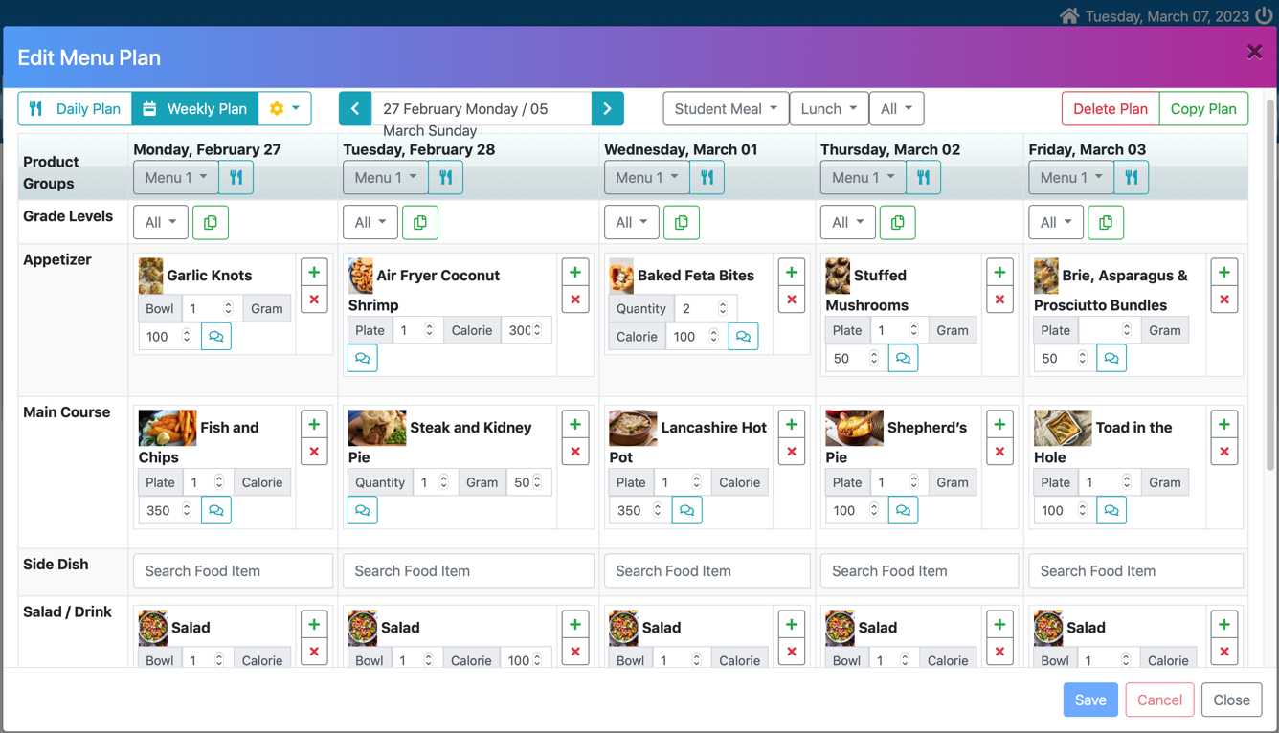Open the gear settings dropdown
This screenshot has width=1279, height=733.
(x=284, y=109)
